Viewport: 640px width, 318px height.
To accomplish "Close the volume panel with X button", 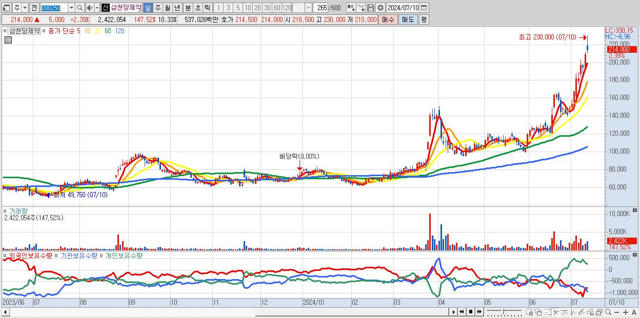I will pos(635,210).
